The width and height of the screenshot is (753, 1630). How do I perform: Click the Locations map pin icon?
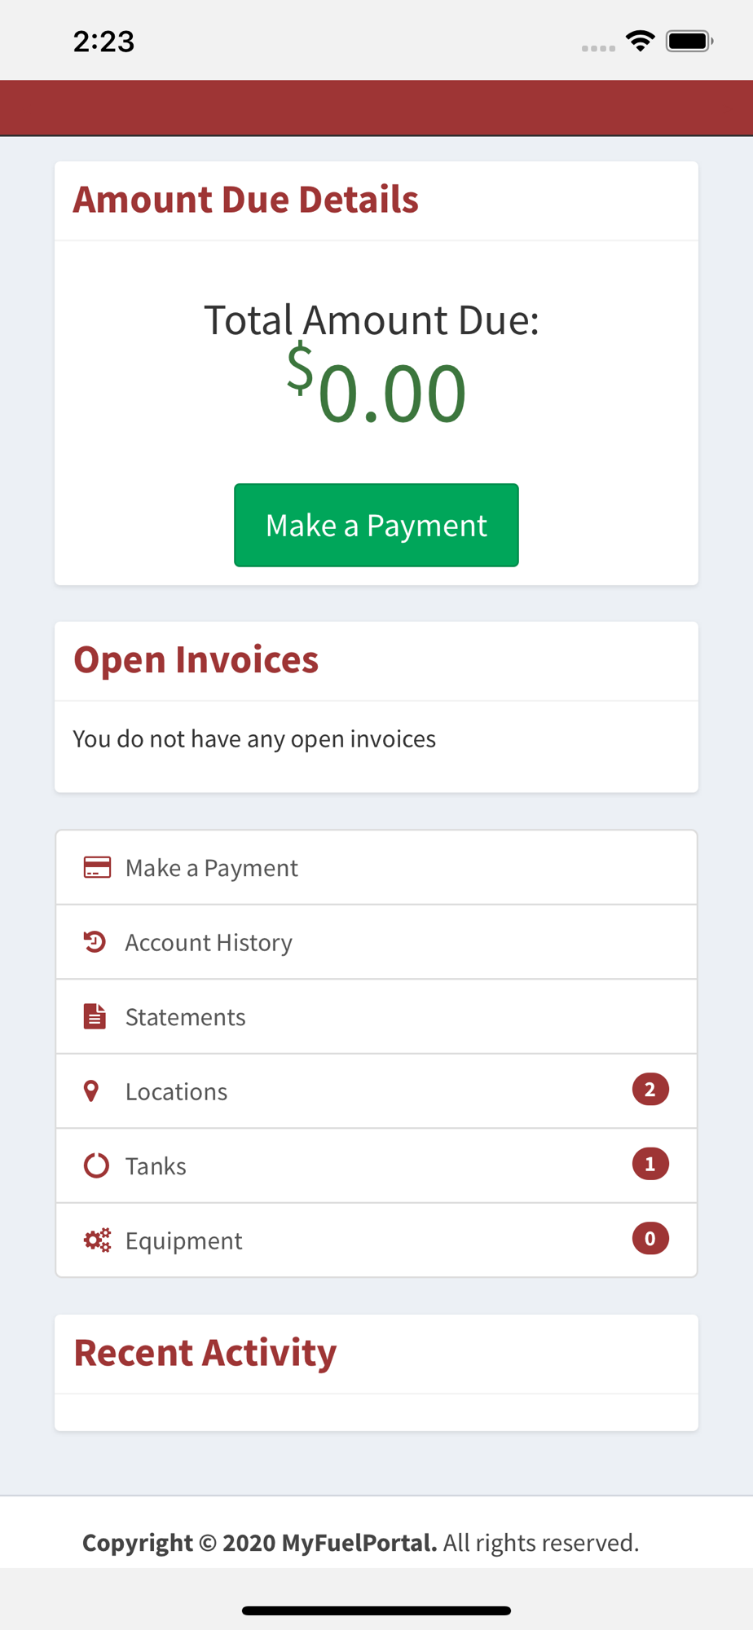[x=91, y=1090]
